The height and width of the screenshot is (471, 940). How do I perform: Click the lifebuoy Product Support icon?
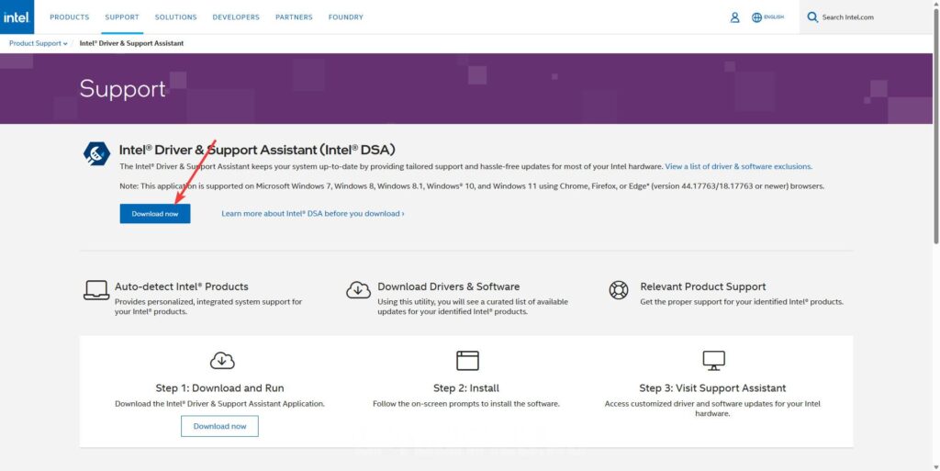click(x=619, y=290)
